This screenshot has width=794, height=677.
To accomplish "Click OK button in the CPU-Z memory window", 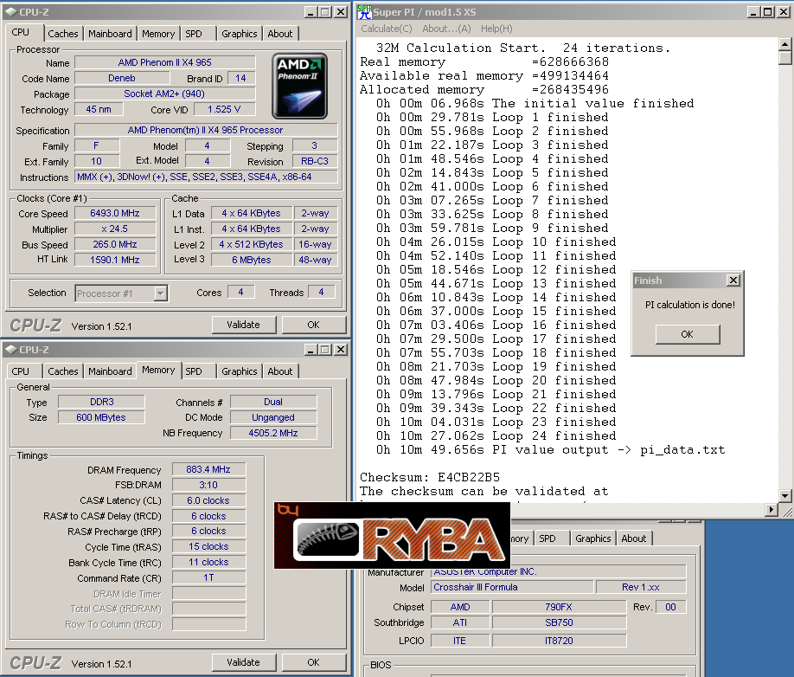I will [x=313, y=662].
